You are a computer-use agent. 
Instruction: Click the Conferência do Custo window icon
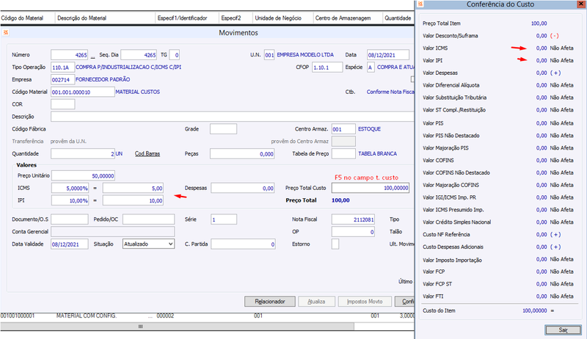(420, 4)
